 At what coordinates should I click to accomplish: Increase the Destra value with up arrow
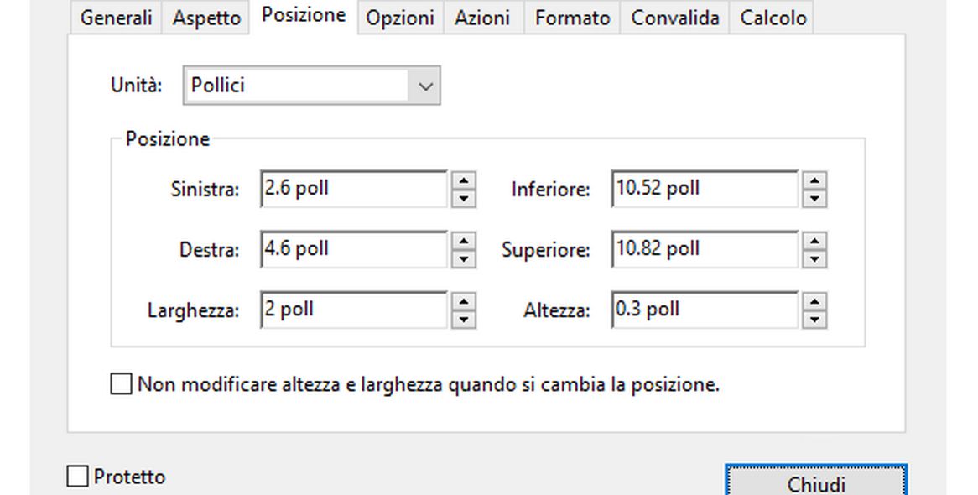(x=463, y=241)
